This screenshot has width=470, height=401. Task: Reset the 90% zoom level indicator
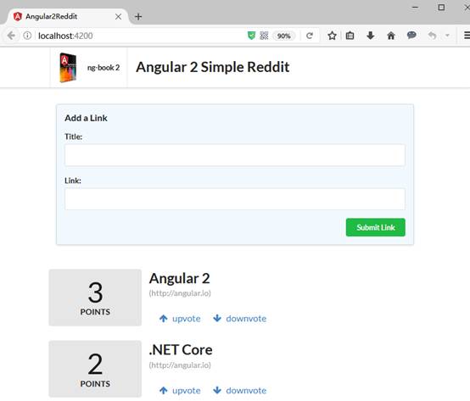click(x=283, y=36)
